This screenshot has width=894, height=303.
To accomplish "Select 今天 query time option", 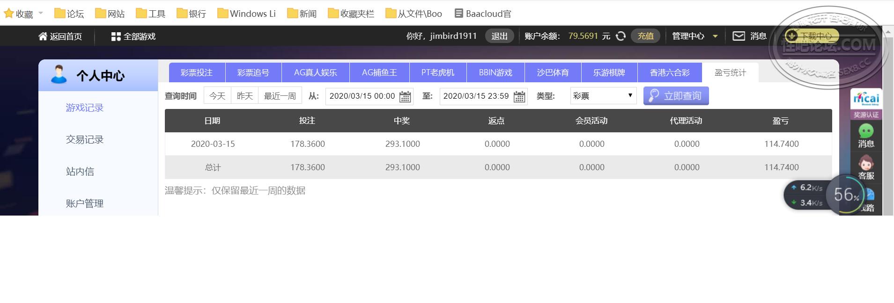I will coord(217,96).
